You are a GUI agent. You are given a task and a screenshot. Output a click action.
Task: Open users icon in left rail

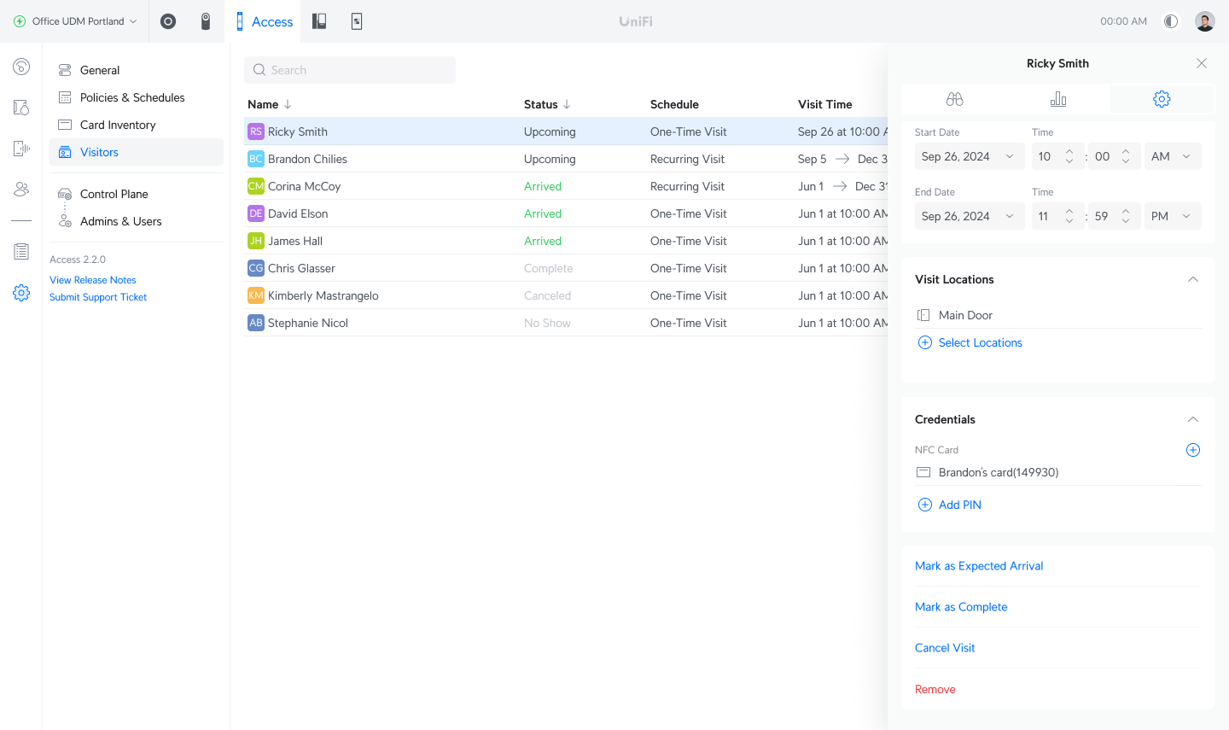tap(21, 190)
